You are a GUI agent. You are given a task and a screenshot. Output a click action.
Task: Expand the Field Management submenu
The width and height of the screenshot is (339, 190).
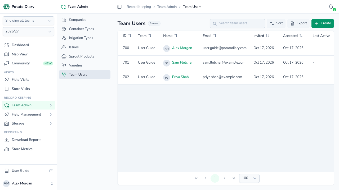click(x=29, y=114)
